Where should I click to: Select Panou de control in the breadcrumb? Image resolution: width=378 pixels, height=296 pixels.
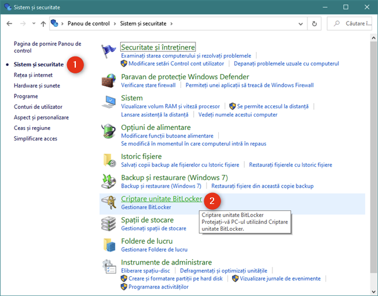[89, 24]
